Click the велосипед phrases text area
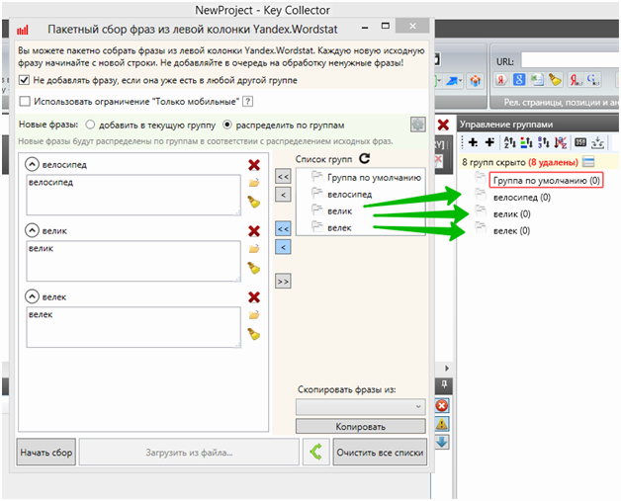621x501 pixels. click(133, 195)
